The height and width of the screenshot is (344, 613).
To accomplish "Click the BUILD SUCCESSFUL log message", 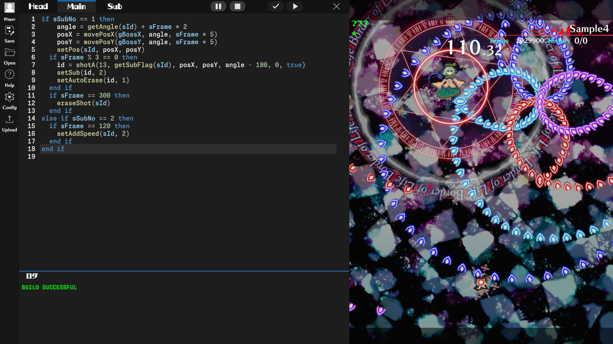I will [x=49, y=287].
